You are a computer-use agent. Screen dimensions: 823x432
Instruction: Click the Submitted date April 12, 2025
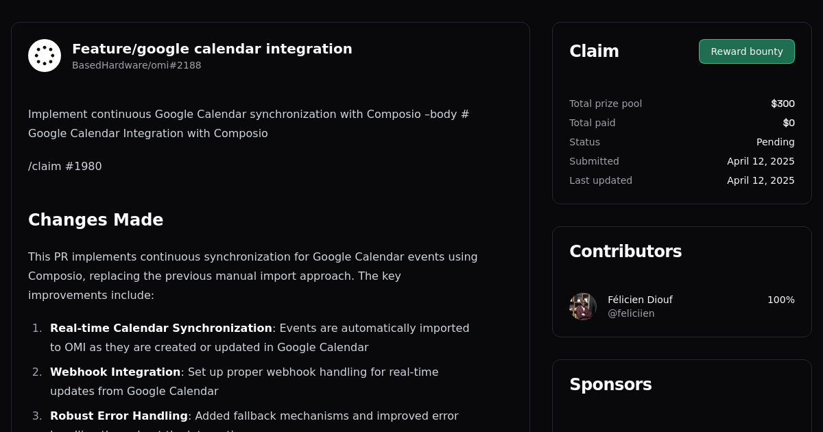click(x=761, y=161)
